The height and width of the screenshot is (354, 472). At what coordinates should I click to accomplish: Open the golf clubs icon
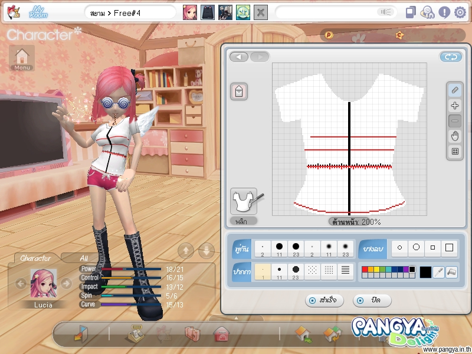pyautogui.click(x=225, y=12)
